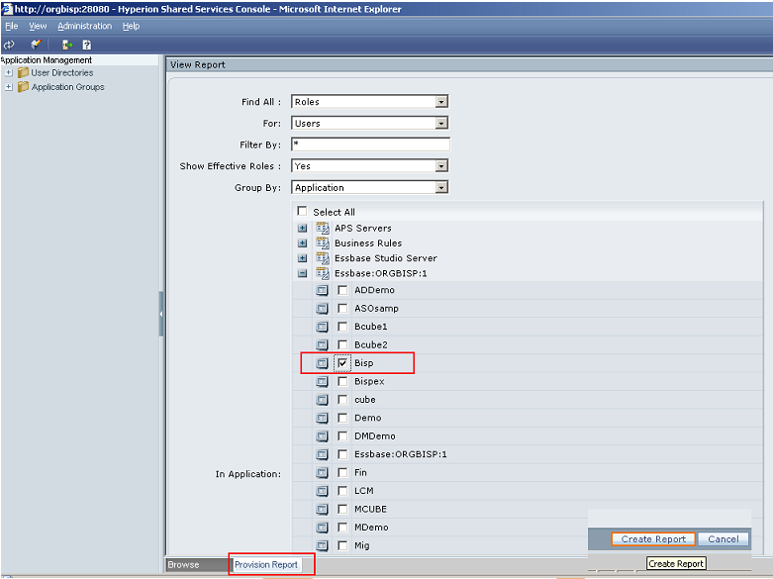Uncheck the Bisp application checkbox
This screenshot has height=579, width=773.
pyautogui.click(x=342, y=363)
